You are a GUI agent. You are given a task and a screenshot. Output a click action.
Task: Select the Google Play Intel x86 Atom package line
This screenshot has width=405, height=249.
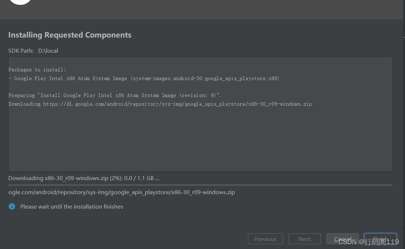(144, 78)
